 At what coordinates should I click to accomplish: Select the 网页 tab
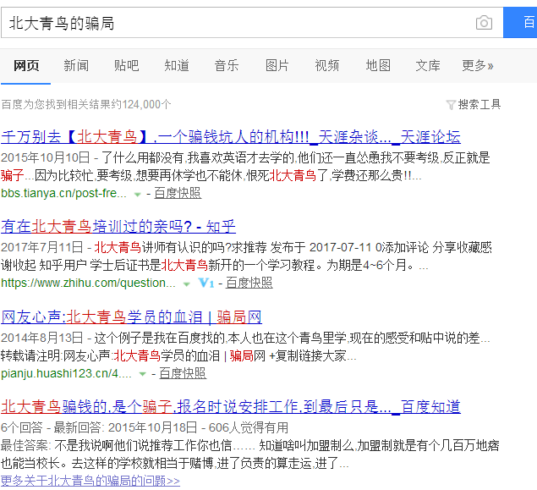pyautogui.click(x=26, y=65)
